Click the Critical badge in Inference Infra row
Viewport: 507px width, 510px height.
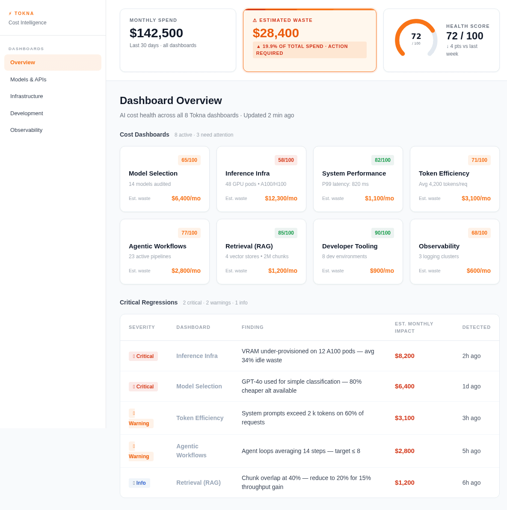tap(143, 356)
